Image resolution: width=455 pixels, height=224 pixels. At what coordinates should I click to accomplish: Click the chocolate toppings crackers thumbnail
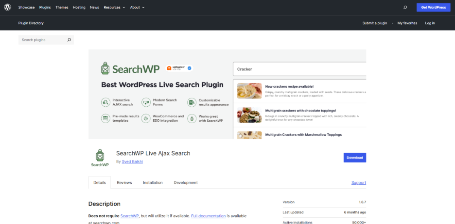(x=249, y=115)
